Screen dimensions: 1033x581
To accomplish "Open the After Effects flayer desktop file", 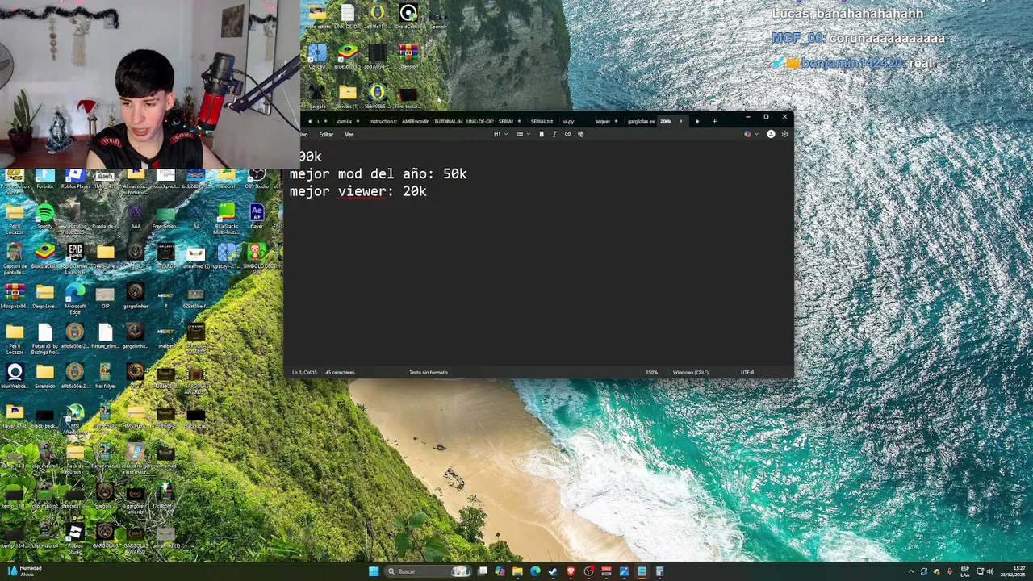I will tap(257, 216).
